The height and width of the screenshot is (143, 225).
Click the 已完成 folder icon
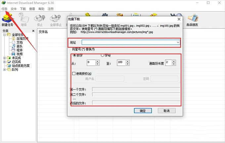(9, 62)
